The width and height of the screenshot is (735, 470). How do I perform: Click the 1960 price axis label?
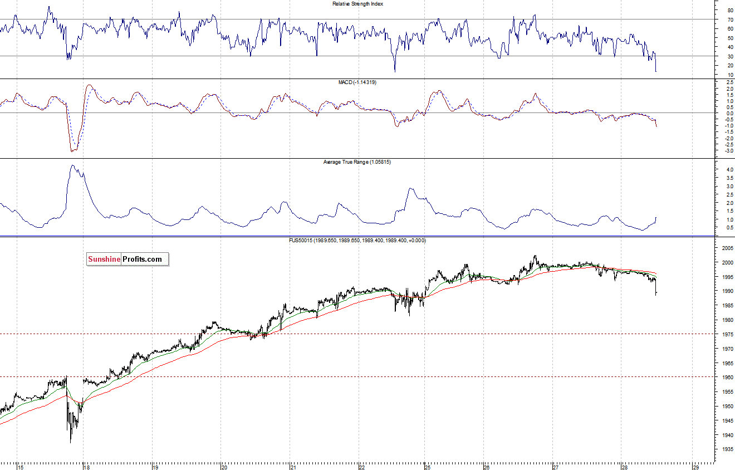coord(727,378)
